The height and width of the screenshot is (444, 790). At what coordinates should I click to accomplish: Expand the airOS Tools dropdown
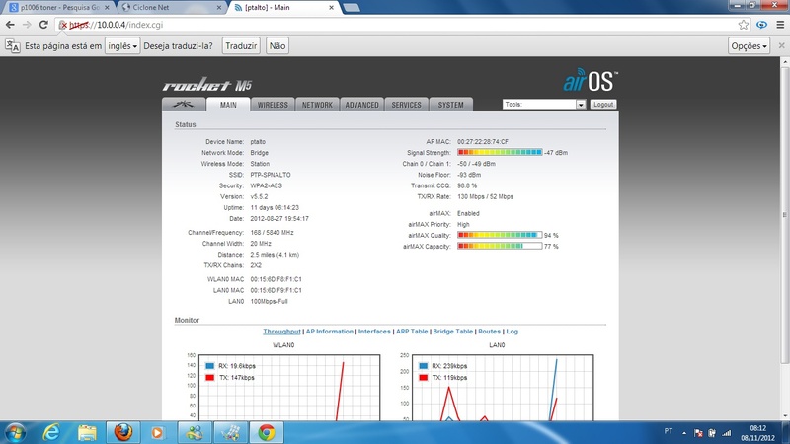[544, 105]
